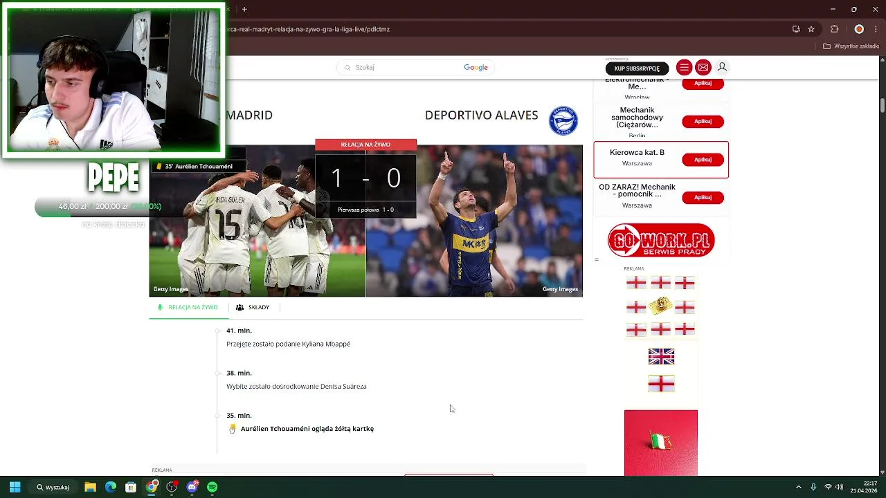886x498 pixels.
Task: Click 'Aurélien Tchouaméni ogląda żółtą kartkę' entry
Action: 307,429
